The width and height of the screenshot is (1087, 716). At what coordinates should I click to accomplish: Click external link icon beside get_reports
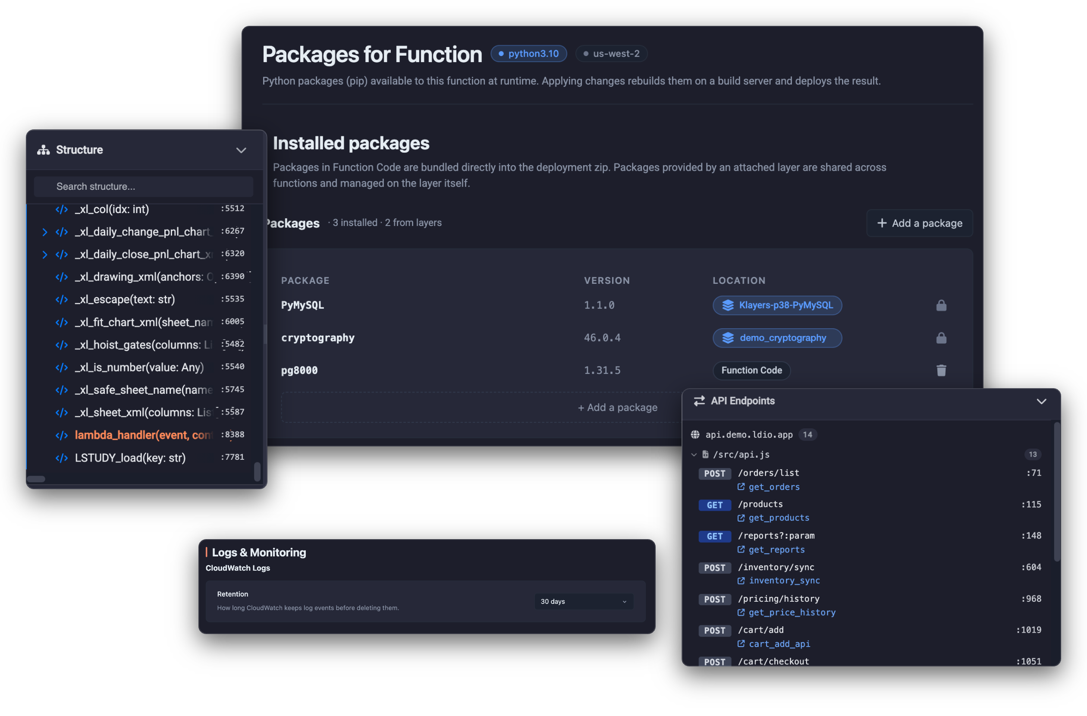pyautogui.click(x=741, y=550)
